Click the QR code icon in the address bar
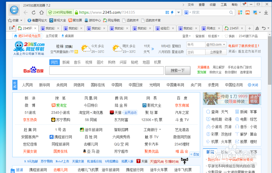Screen dimensions: 272x173 click(167, 13)
